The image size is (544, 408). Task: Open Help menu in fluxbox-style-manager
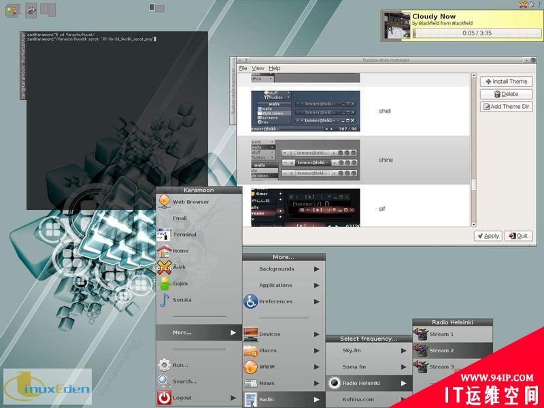point(275,68)
